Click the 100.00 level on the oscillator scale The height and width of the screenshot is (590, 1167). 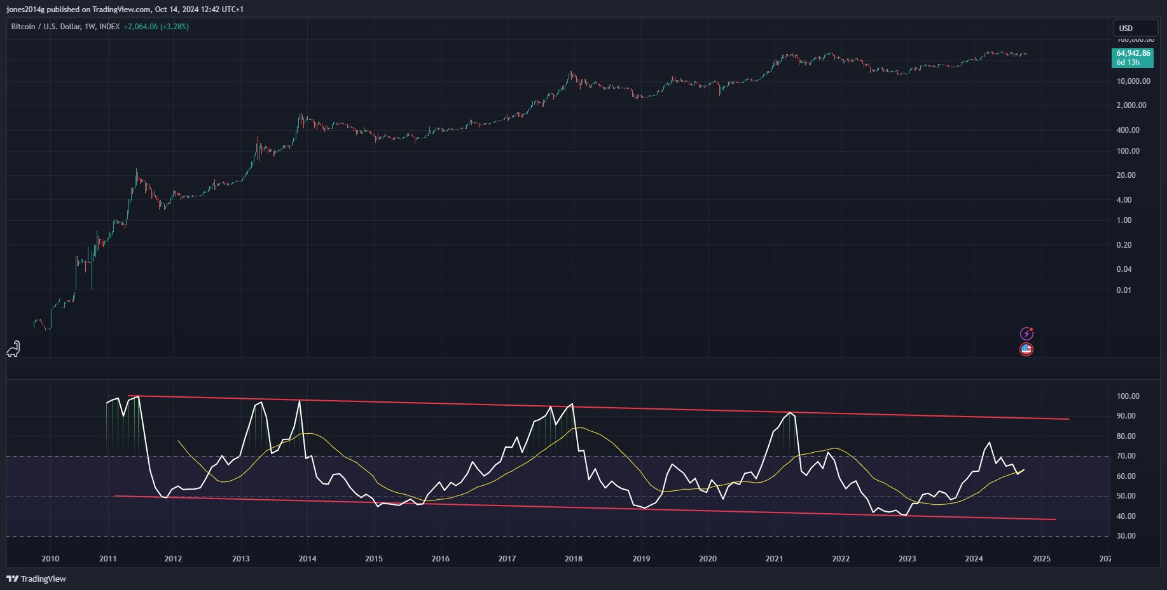pyautogui.click(x=1128, y=396)
